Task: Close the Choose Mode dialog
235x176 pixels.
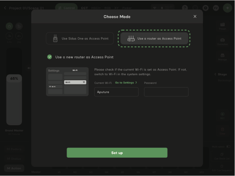Action: click(195, 16)
